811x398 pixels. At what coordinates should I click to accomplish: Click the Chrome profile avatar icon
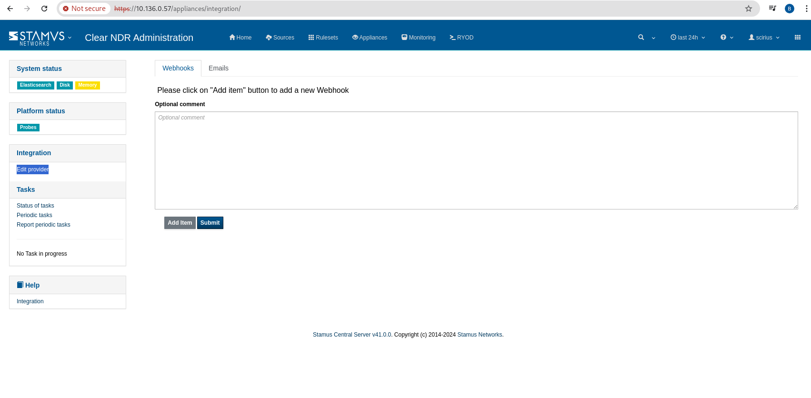(x=789, y=9)
